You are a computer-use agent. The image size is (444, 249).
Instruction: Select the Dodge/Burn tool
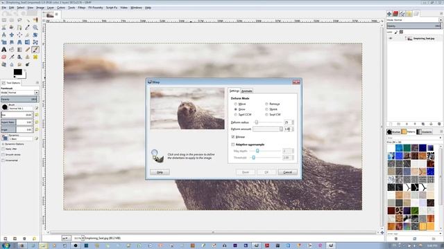[28, 64]
